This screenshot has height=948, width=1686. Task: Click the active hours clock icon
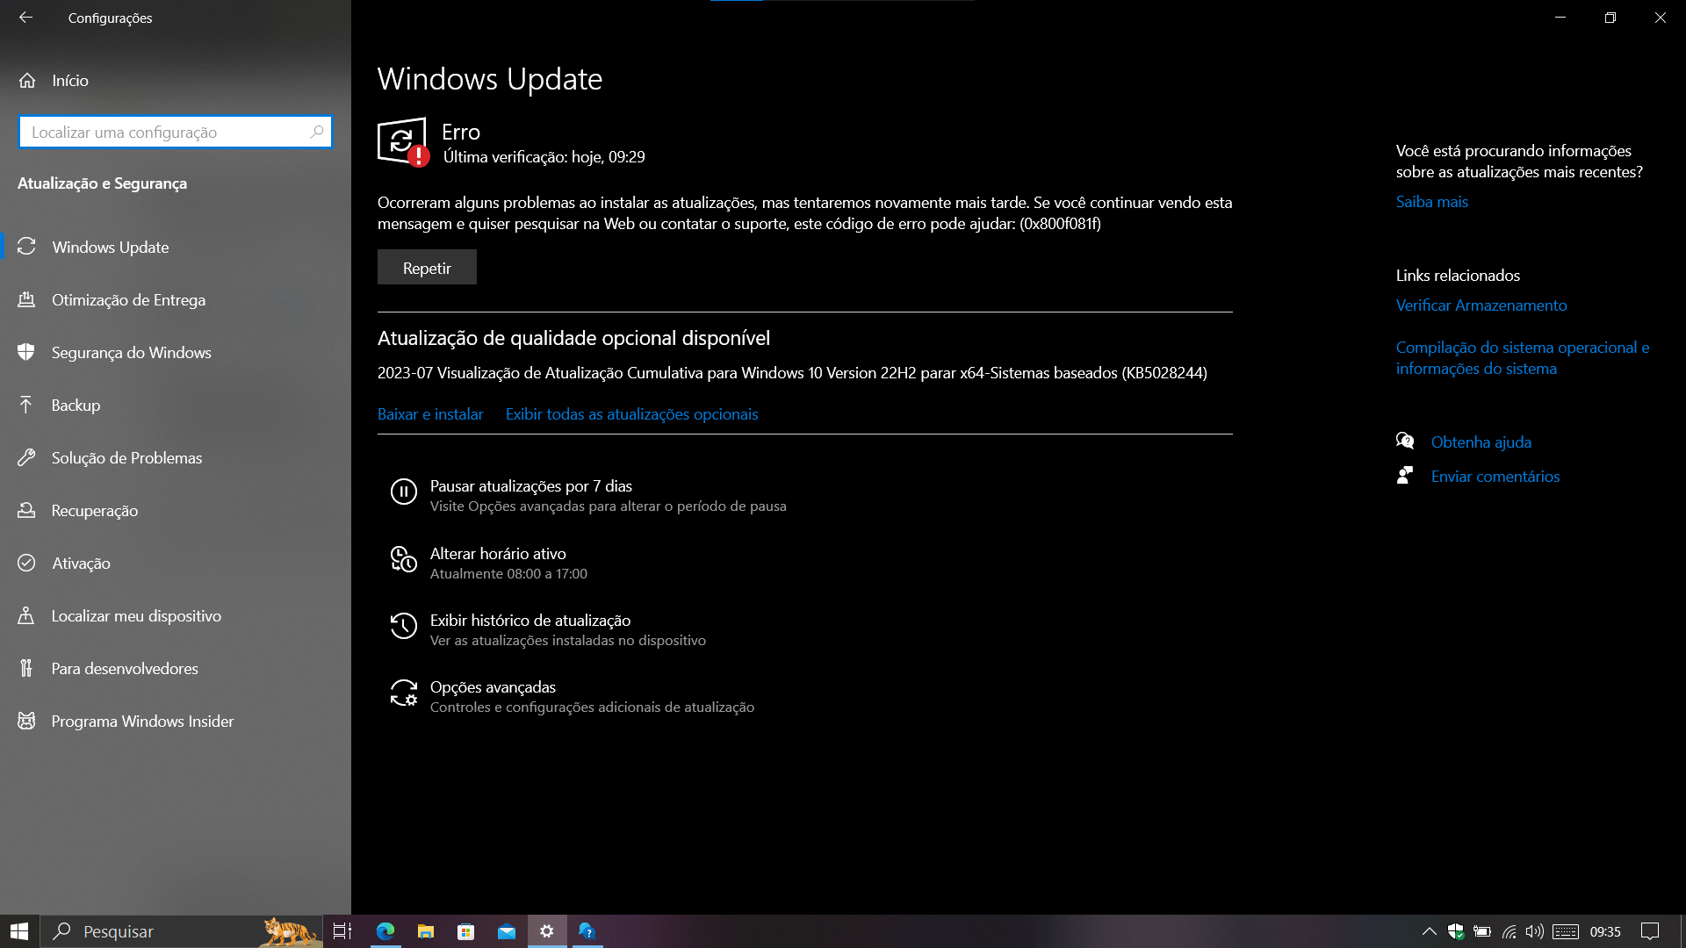pyautogui.click(x=403, y=559)
